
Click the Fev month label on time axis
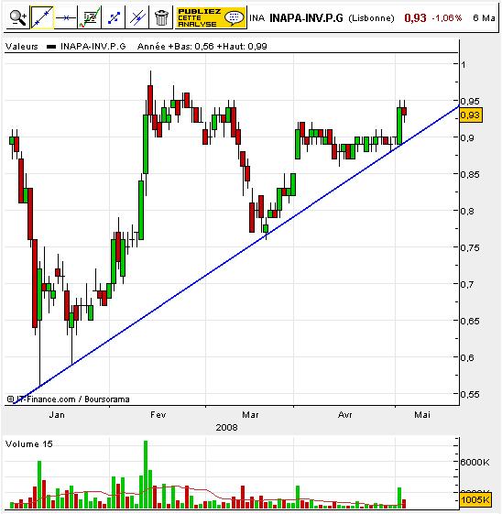158,415
